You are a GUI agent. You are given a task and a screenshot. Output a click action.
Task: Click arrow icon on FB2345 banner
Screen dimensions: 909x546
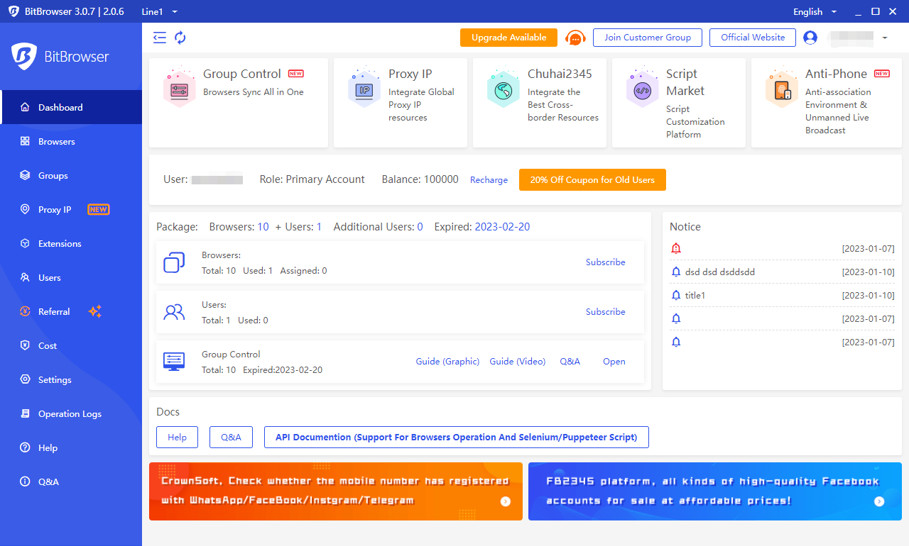pos(879,501)
